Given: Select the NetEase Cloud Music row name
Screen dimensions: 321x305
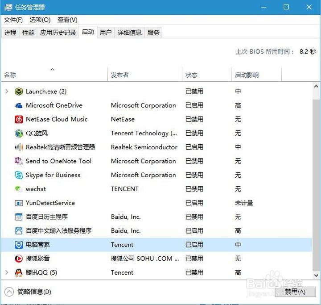Looking at the screenshot, I should click(x=57, y=119).
